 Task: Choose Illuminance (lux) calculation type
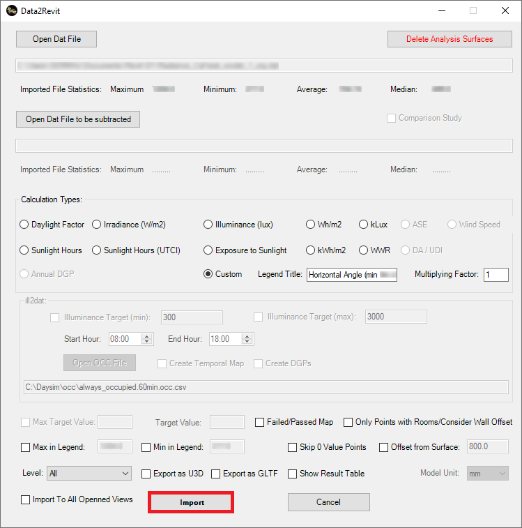(x=208, y=225)
